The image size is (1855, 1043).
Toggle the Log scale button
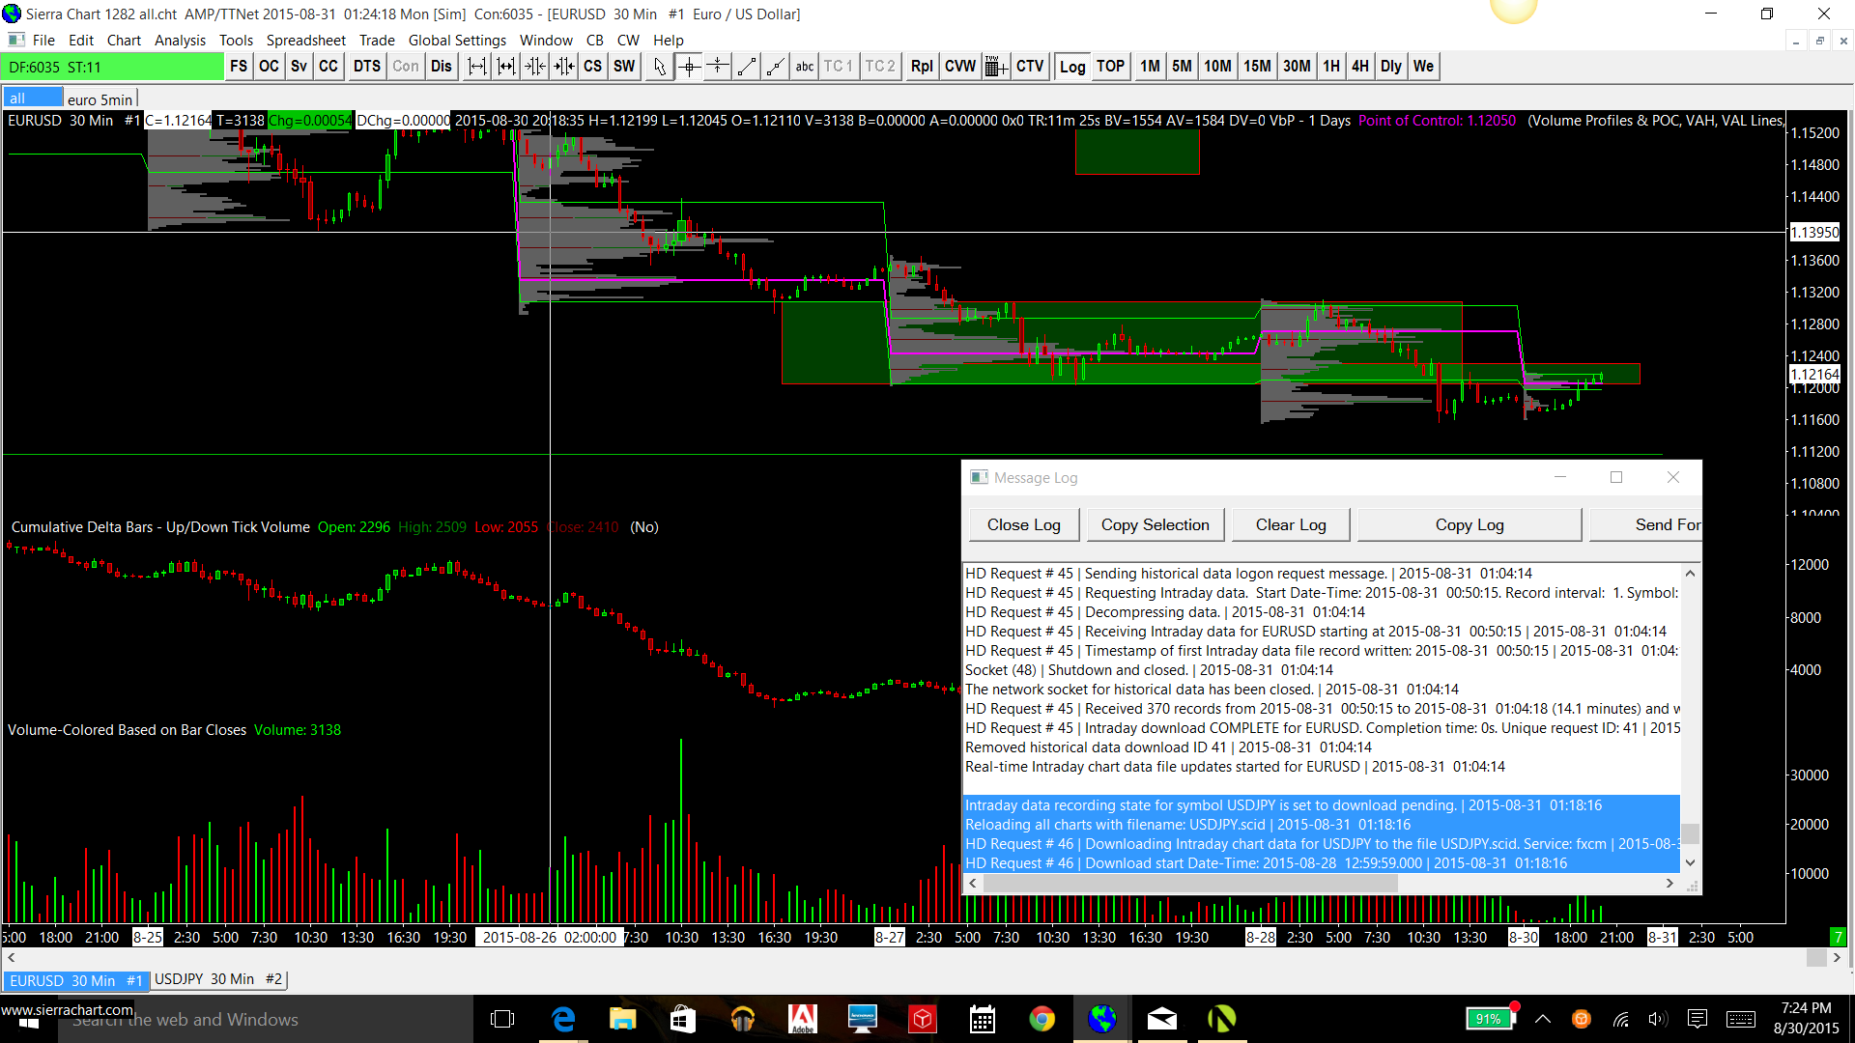[x=1072, y=67]
